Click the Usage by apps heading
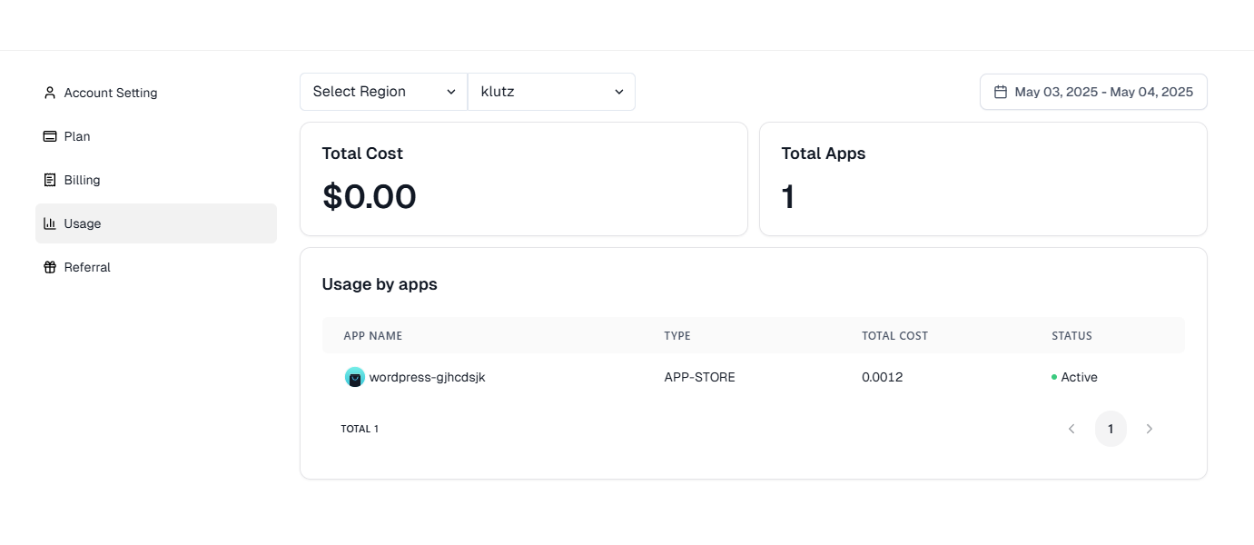The image size is (1254, 545). click(380, 284)
